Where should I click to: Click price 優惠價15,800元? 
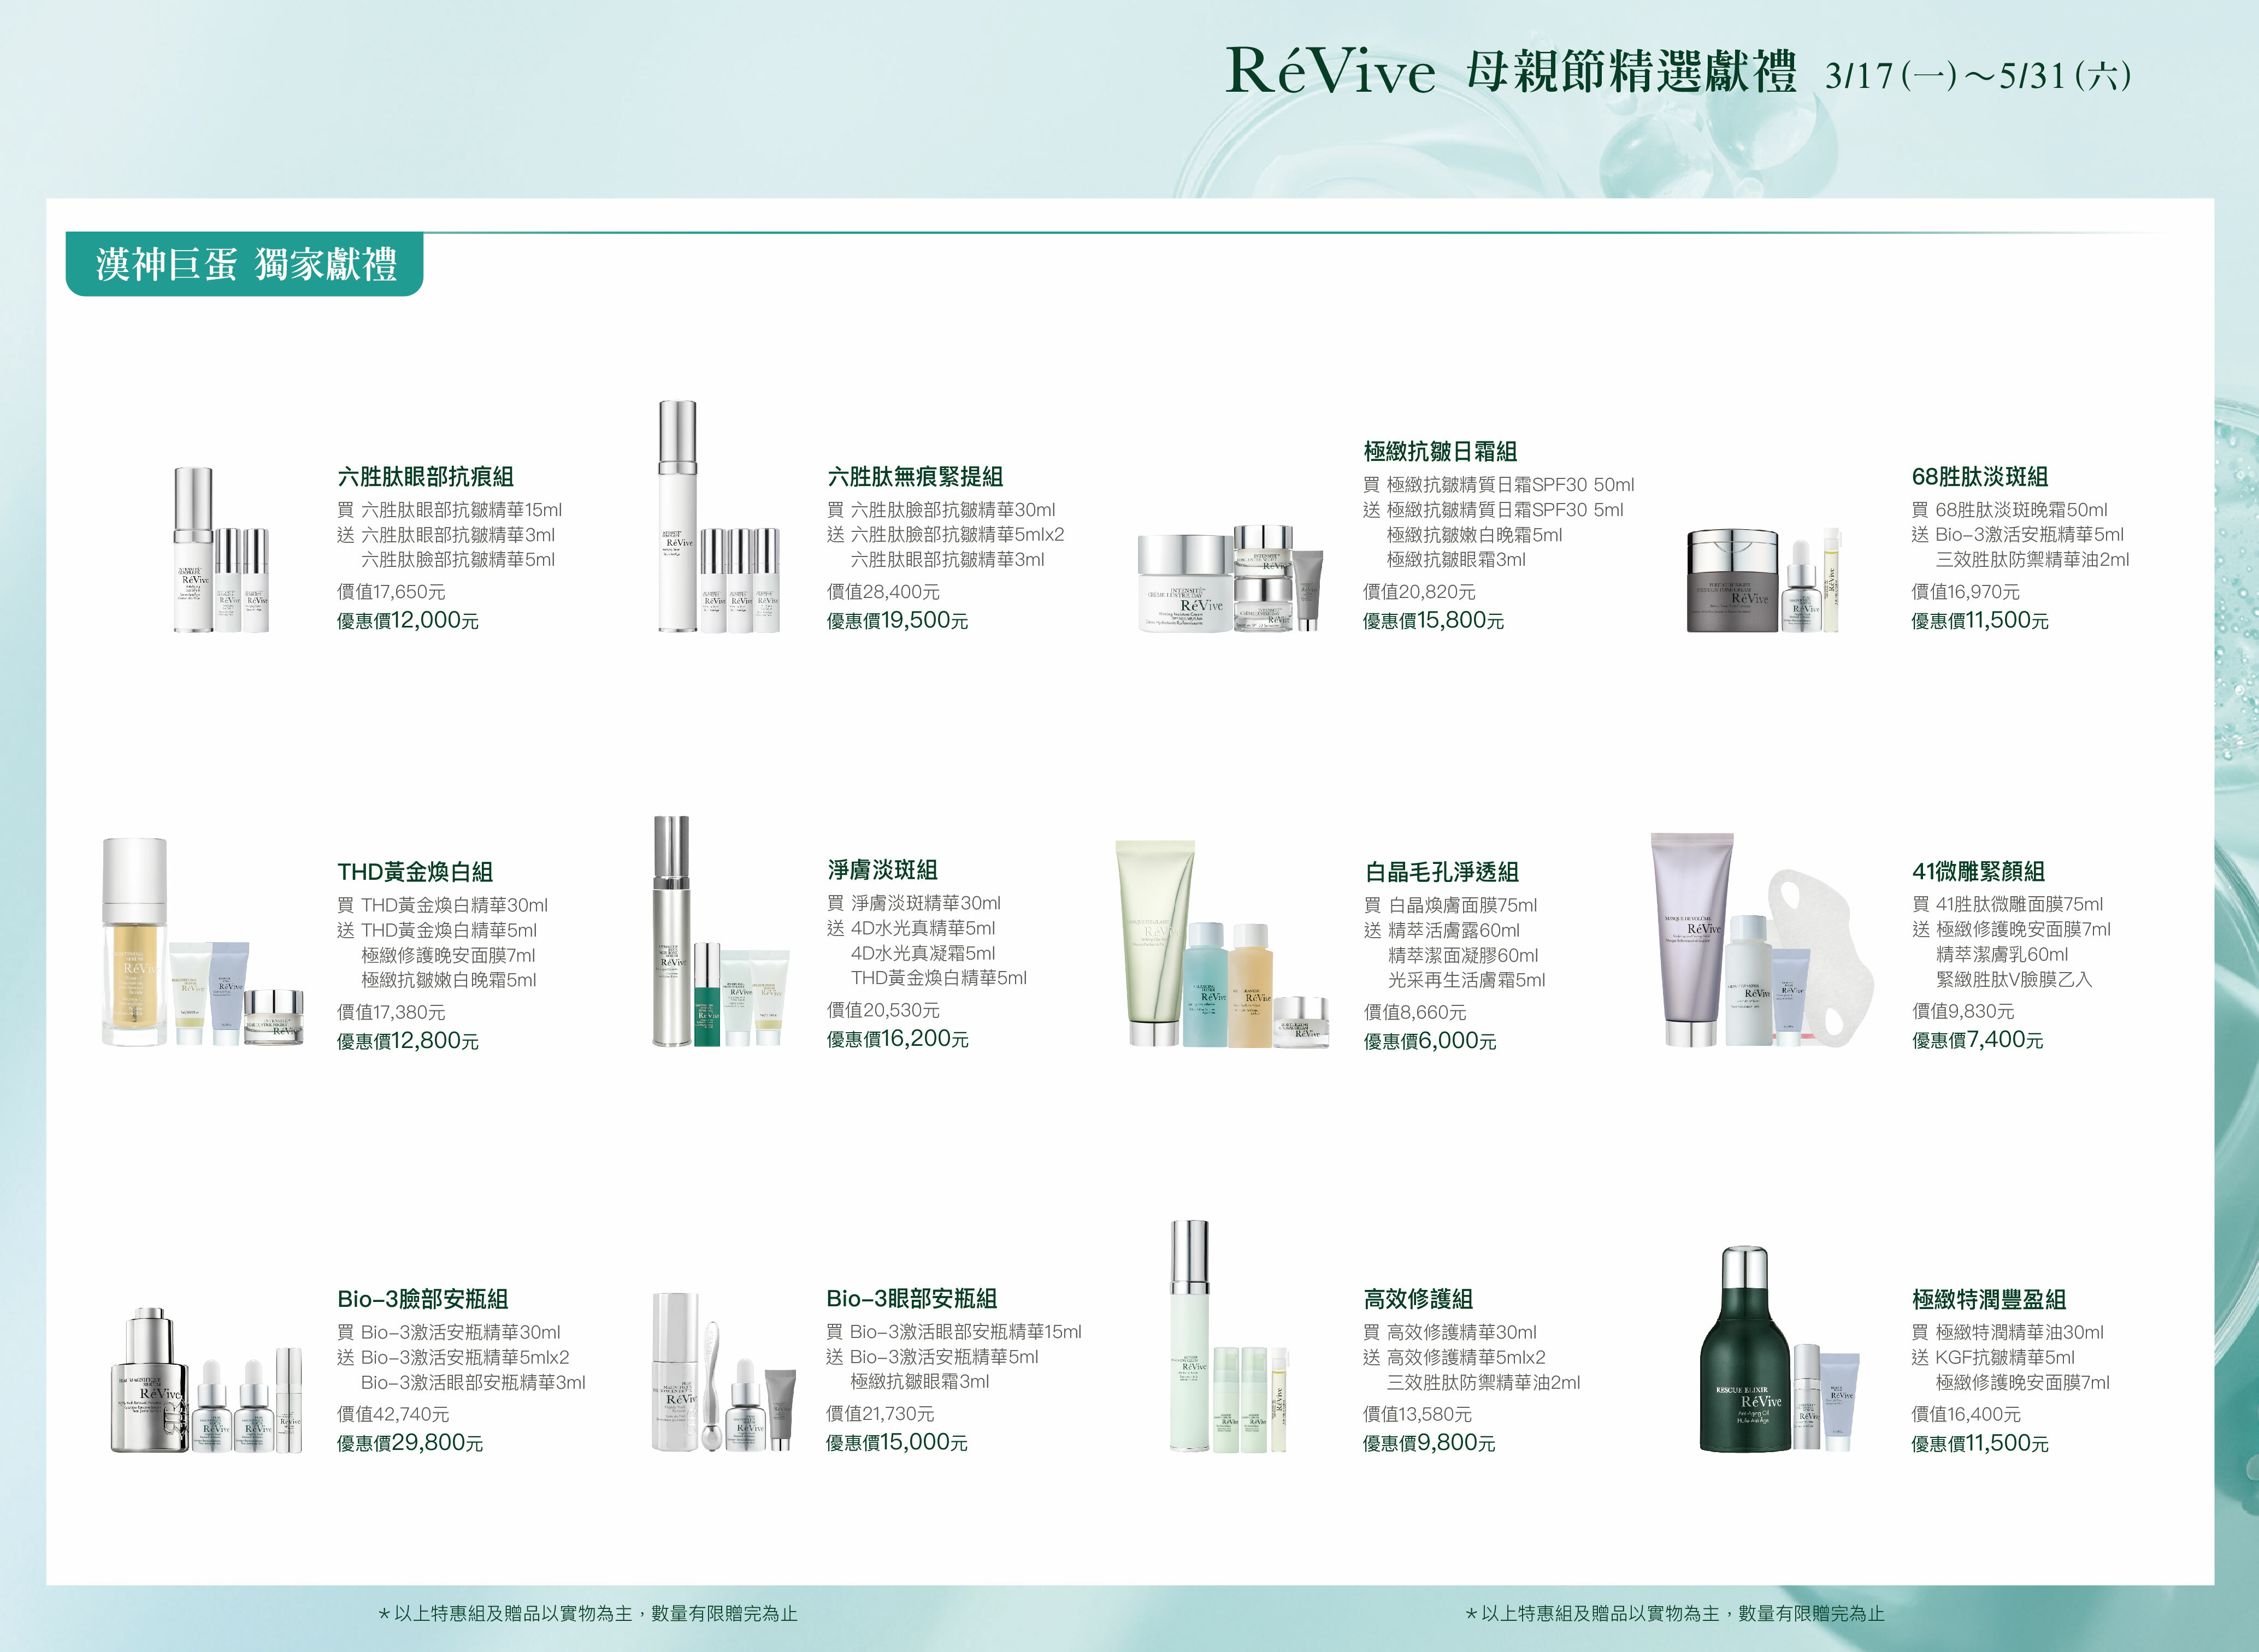(x=1432, y=621)
